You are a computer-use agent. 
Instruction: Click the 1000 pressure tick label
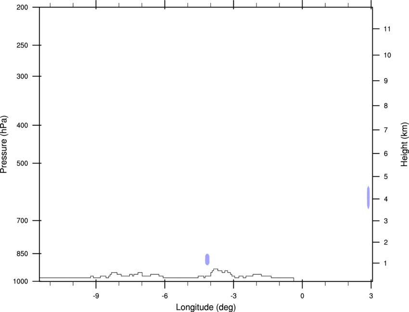coord(21,281)
